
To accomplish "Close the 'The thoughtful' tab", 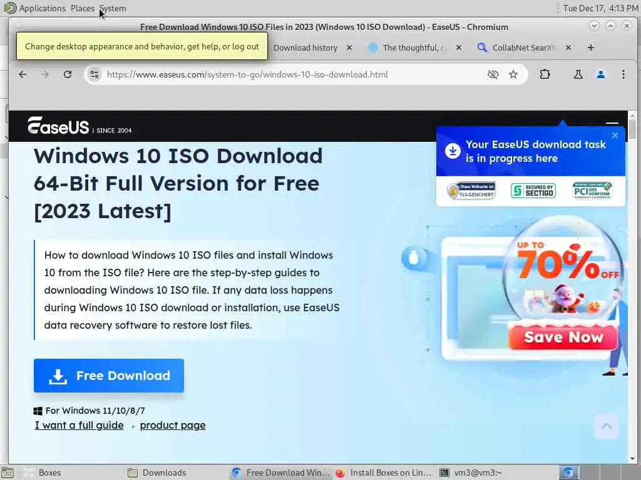I will point(459,47).
